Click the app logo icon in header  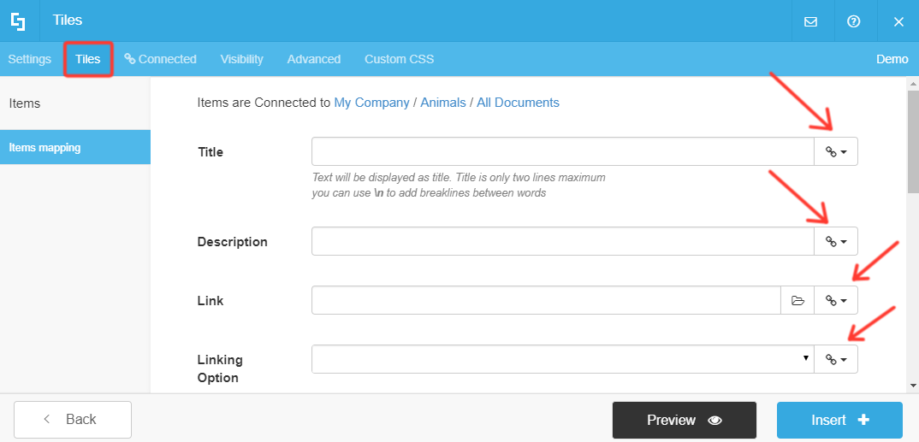tap(18, 21)
